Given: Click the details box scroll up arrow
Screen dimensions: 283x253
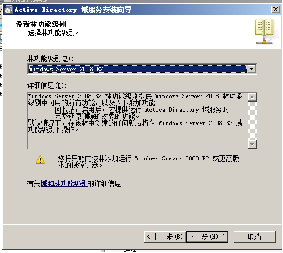Looking at the screenshot, I should click(252, 97).
